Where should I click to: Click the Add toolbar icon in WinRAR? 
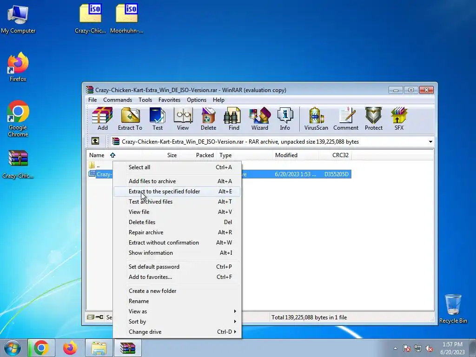click(x=102, y=119)
